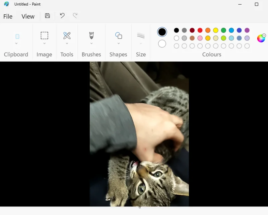Viewport: 268px width, 215px height.
Task: Open the View menu
Action: click(28, 16)
